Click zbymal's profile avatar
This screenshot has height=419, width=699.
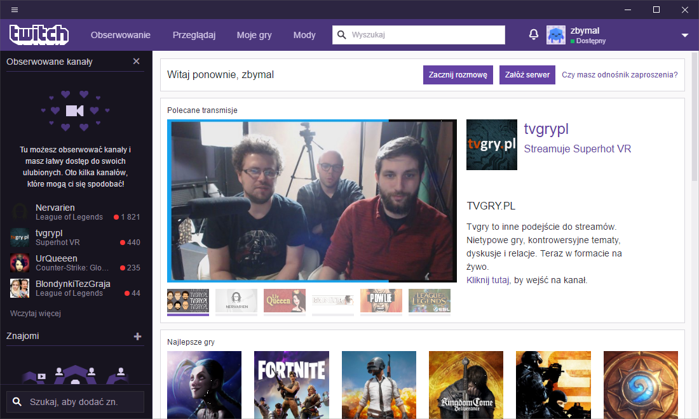tap(555, 35)
